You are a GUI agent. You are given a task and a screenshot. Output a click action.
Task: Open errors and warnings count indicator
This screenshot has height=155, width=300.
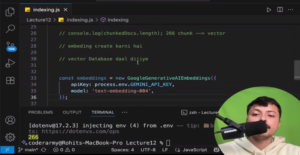(x=64, y=150)
